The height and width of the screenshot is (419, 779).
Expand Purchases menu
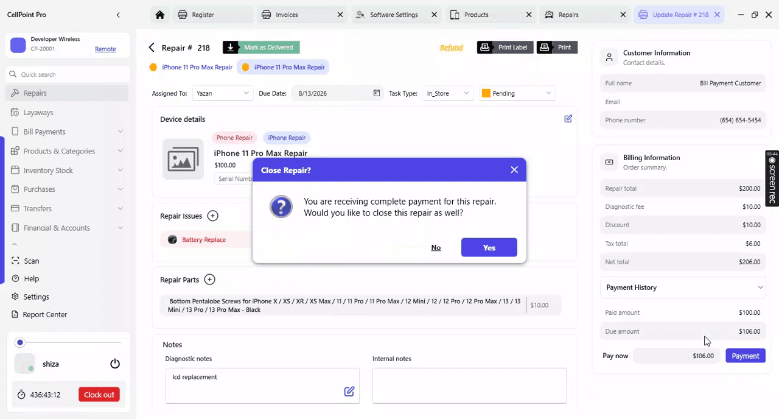click(120, 189)
